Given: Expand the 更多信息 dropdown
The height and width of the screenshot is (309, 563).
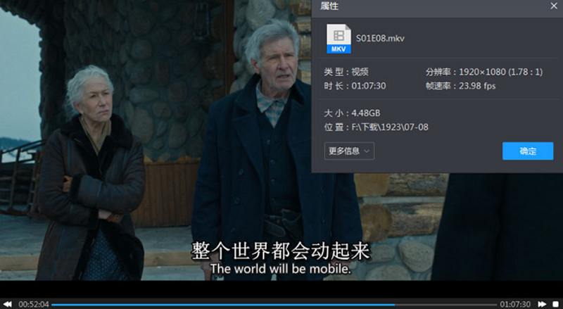Looking at the screenshot, I should 349,151.
